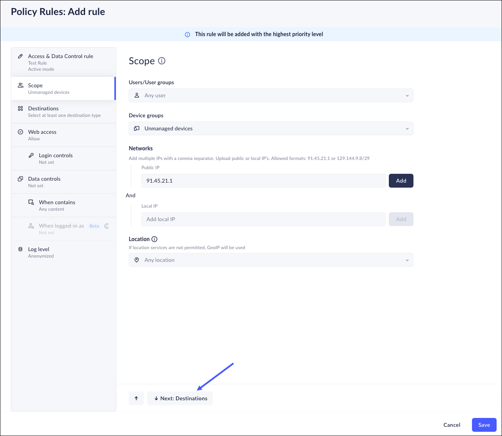
Task: Cancel adding the rule
Action: point(452,425)
